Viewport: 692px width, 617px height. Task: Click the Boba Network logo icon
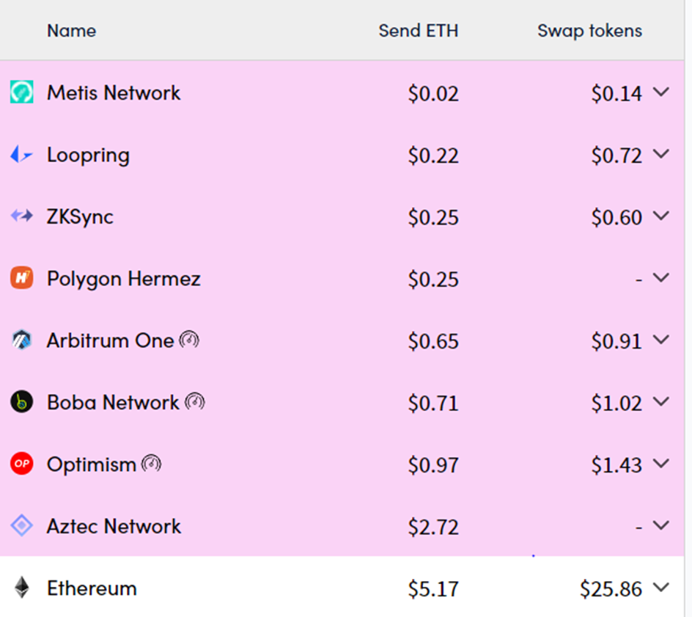(x=22, y=402)
